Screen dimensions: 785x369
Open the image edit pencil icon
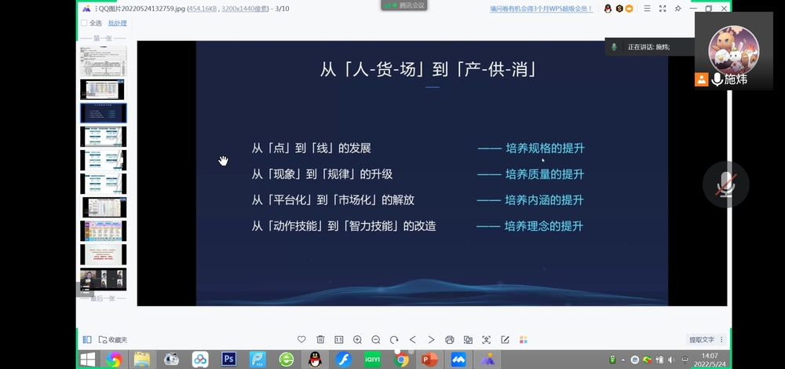point(505,339)
